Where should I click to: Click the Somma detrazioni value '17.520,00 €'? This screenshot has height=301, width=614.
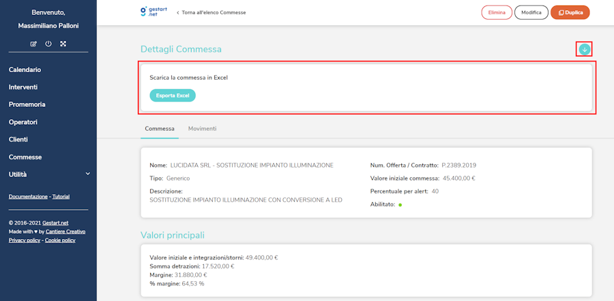218,266
